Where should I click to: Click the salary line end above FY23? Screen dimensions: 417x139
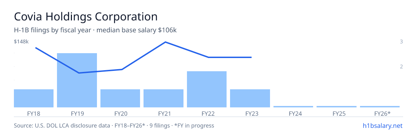251,57
